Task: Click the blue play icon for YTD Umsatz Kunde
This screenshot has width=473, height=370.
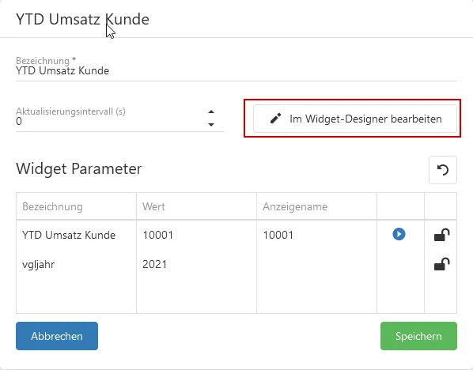Action: coord(399,234)
